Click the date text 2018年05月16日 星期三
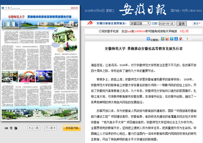This screenshot has width=203, height=143. coord(99,11)
